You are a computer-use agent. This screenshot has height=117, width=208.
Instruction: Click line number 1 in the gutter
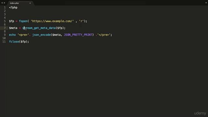coord(5,7)
